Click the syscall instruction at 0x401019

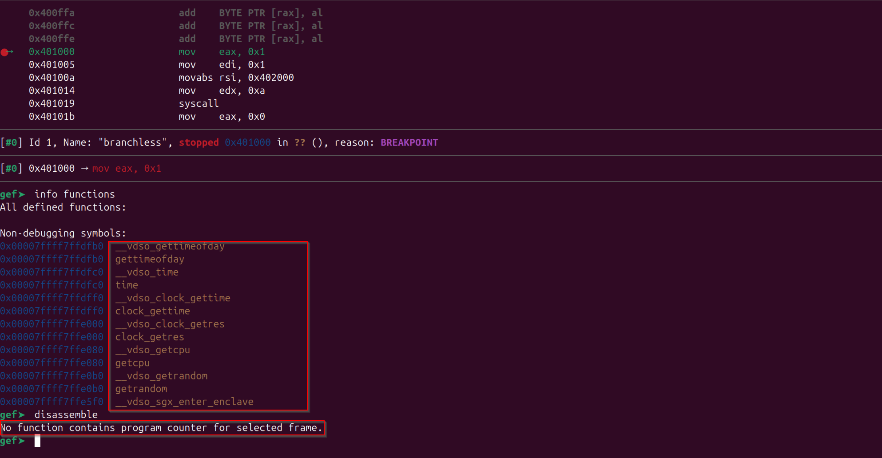[199, 103]
